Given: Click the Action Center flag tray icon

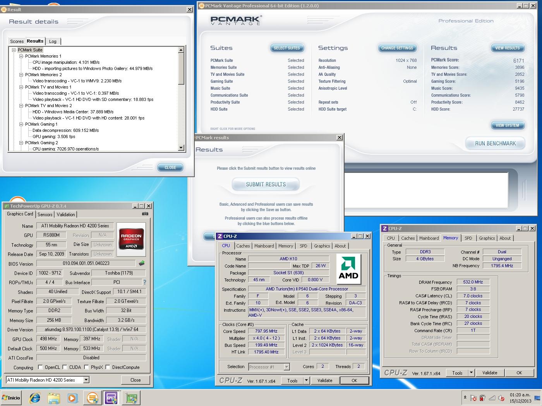Looking at the screenshot, I should pos(473,397).
